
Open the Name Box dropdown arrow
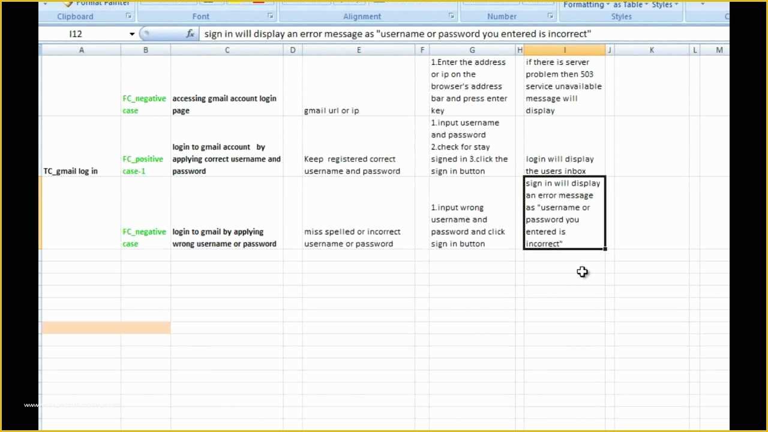[x=132, y=34]
